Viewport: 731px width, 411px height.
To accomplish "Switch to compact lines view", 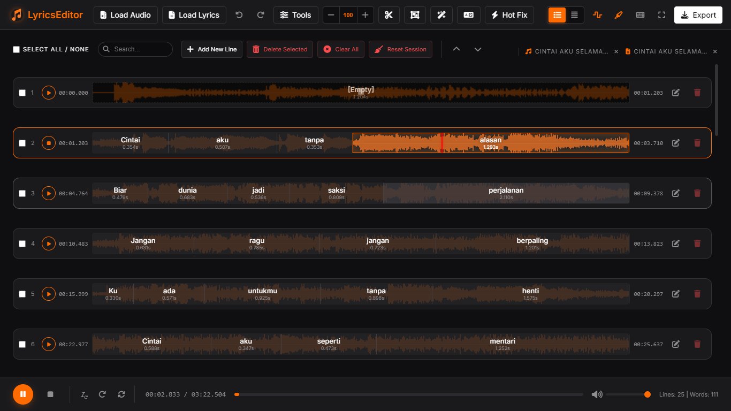I will point(574,15).
